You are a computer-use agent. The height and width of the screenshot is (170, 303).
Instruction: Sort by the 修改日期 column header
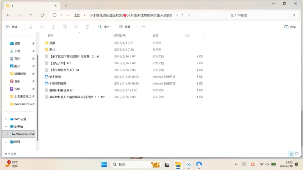(120, 35)
